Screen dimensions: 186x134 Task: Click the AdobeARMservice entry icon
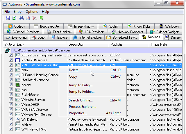[x=18, y=60]
